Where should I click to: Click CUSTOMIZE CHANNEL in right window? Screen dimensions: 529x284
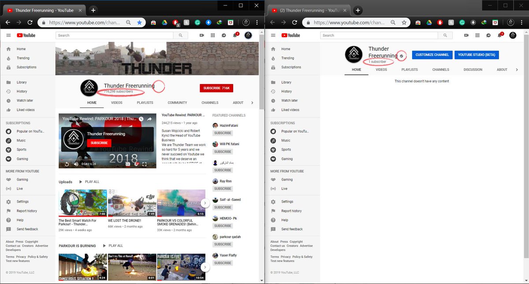[432, 55]
